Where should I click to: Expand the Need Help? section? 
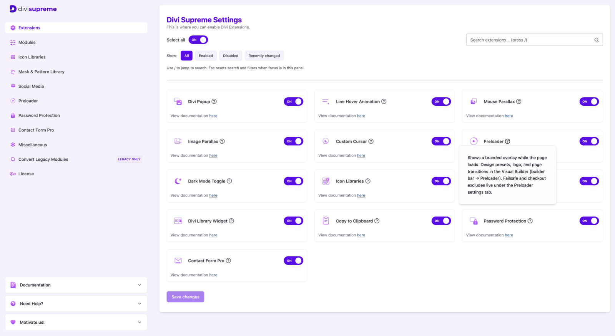(x=76, y=304)
